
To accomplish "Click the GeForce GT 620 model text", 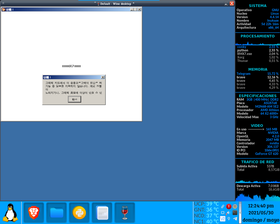I will pyautogui.click(x=267, y=154).
